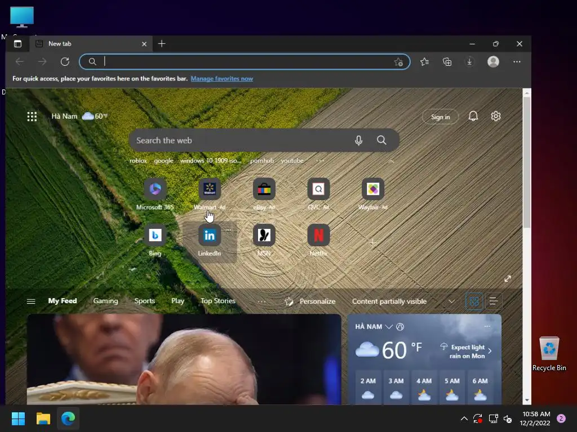
Task: Open page settings gear icon
Action: click(496, 116)
